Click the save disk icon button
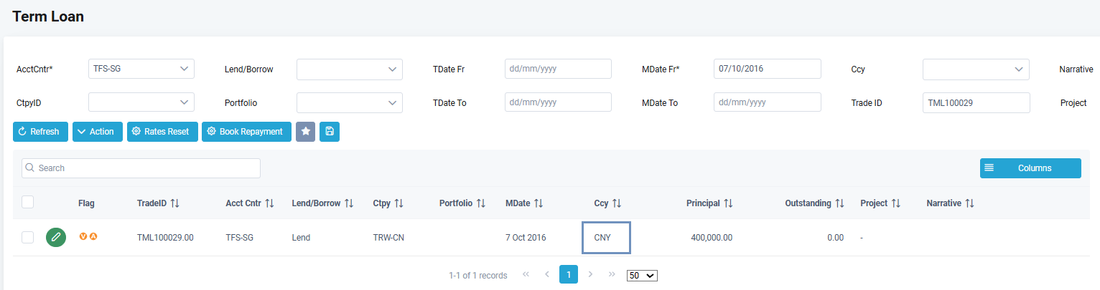The image size is (1100, 290). (330, 132)
